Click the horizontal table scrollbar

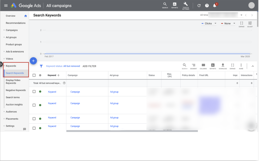click(132, 131)
